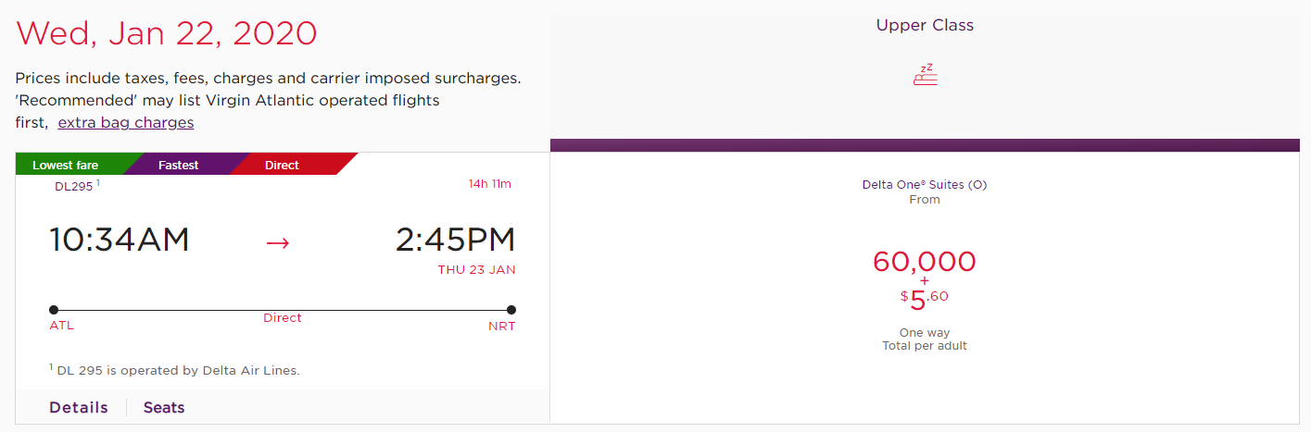The height and width of the screenshot is (432, 1311).
Task: Click the Wed, Jan 22, 2020 date heading
Action: coord(167,34)
